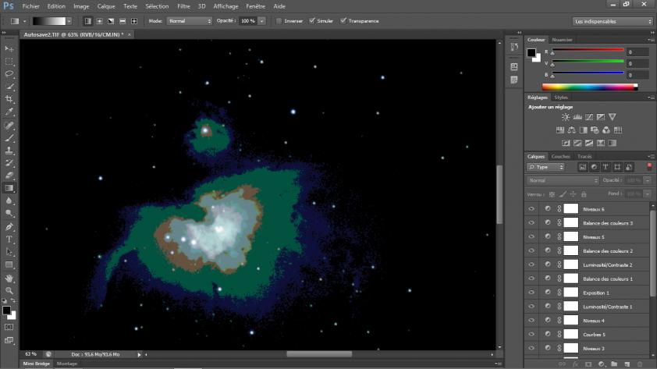Select the Gradient tool in toolbox
This screenshot has width=657, height=369.
[9, 188]
